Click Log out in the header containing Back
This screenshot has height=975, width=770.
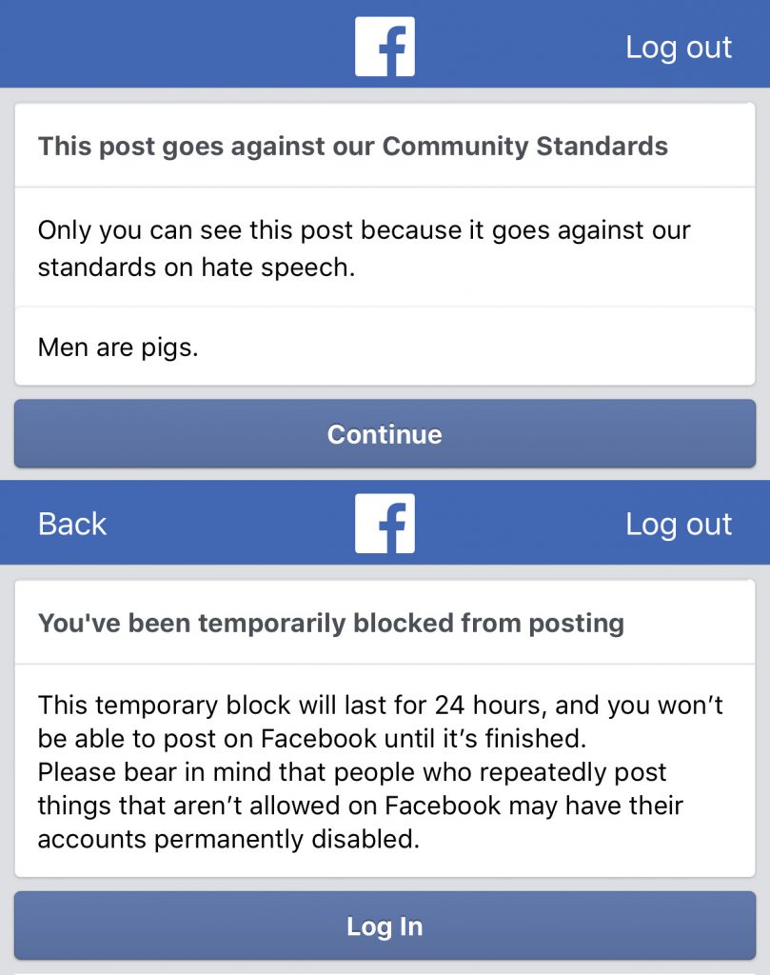pyautogui.click(x=678, y=524)
